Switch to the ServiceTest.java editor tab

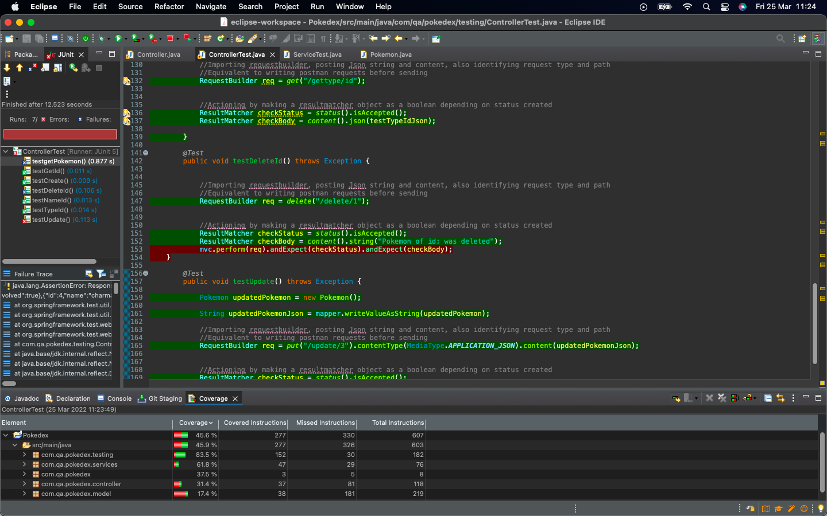317,54
